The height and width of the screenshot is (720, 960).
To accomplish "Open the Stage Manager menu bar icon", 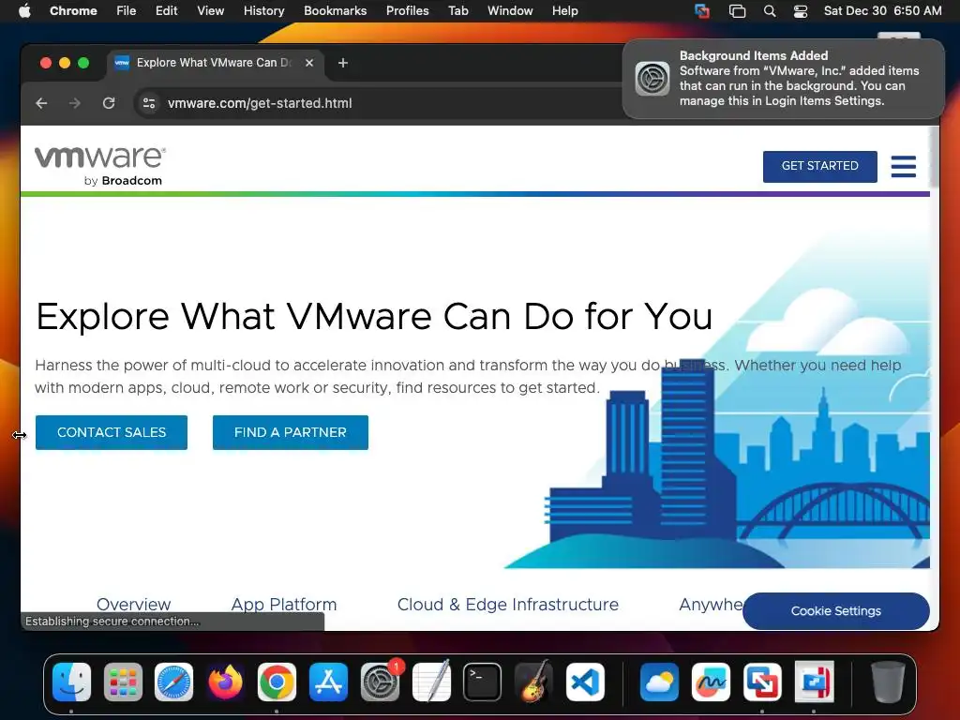I will pos(737,11).
